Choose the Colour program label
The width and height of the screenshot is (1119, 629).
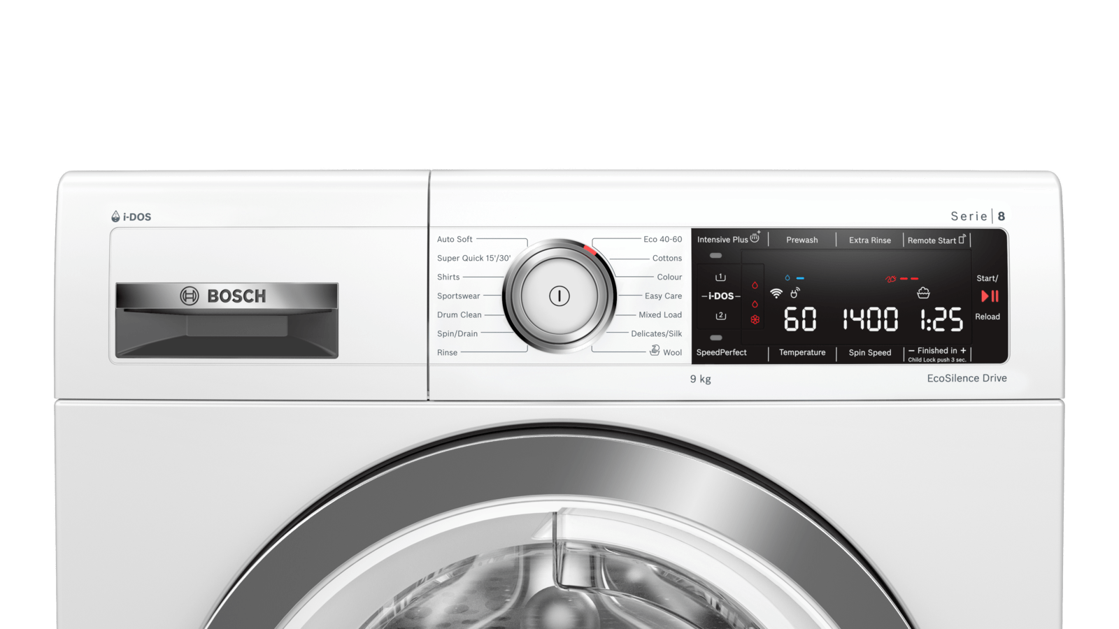pyautogui.click(x=669, y=277)
